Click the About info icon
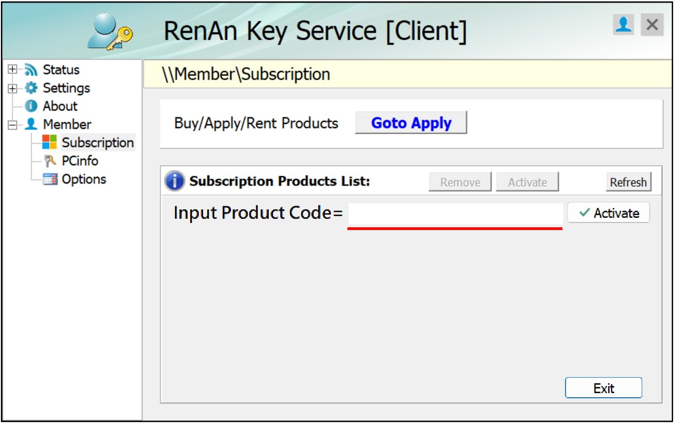674x423 pixels. click(x=31, y=106)
